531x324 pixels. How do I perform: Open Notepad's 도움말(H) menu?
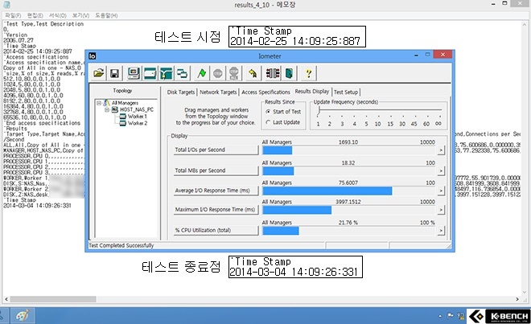pyautogui.click(x=106, y=15)
